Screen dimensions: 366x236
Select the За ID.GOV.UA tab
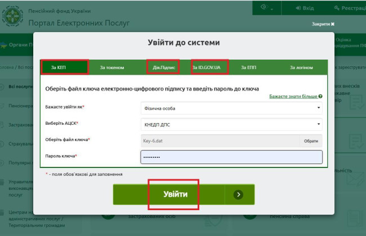tap(206, 67)
